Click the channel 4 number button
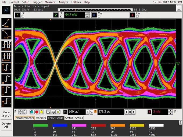 pyautogui.click(x=132, y=15)
